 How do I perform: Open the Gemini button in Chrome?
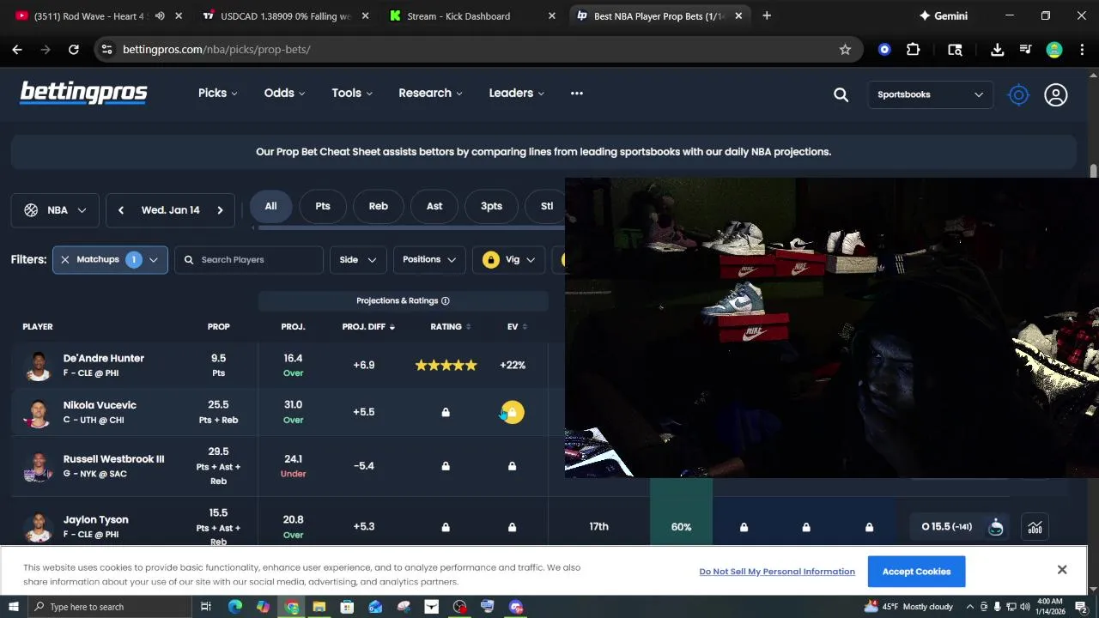tap(943, 15)
